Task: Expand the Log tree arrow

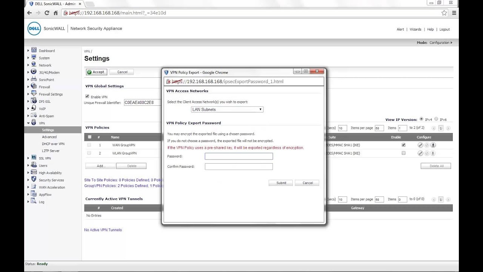Action: click(x=28, y=202)
